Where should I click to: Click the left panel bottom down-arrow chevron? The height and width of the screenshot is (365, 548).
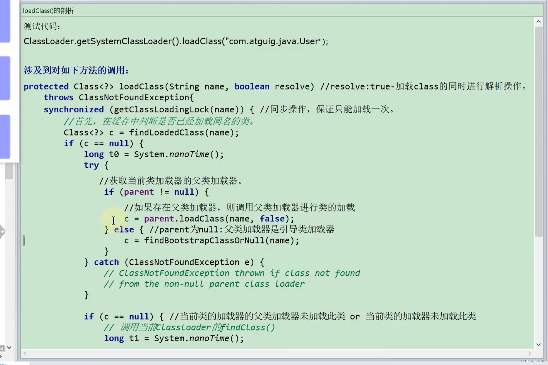click(9, 347)
